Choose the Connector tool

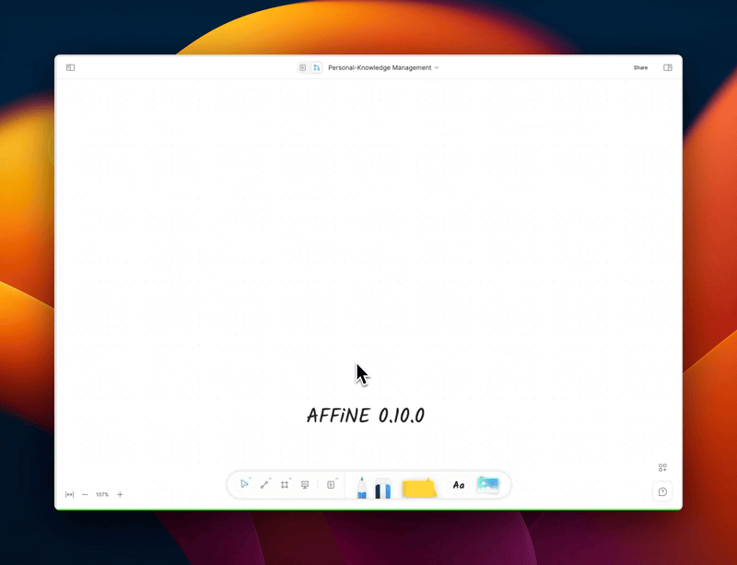coord(264,485)
